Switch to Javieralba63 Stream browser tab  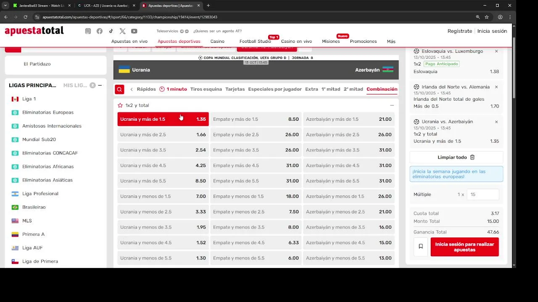tap(42, 5)
